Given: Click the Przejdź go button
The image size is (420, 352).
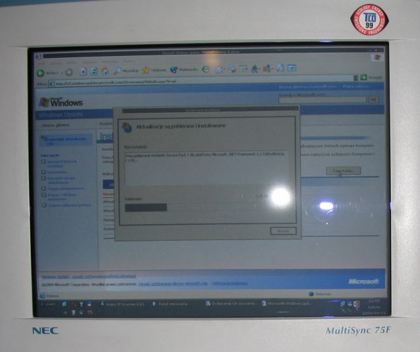Looking at the screenshot, I should [371, 78].
